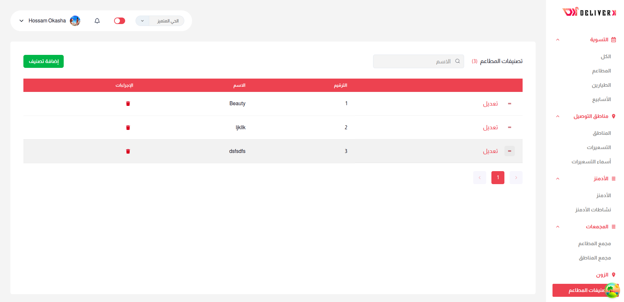Click the notification bell icon
The width and height of the screenshot is (624, 302).
[97, 21]
